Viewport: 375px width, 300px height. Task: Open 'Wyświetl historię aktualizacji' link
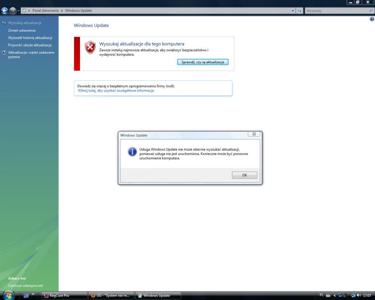click(30, 38)
